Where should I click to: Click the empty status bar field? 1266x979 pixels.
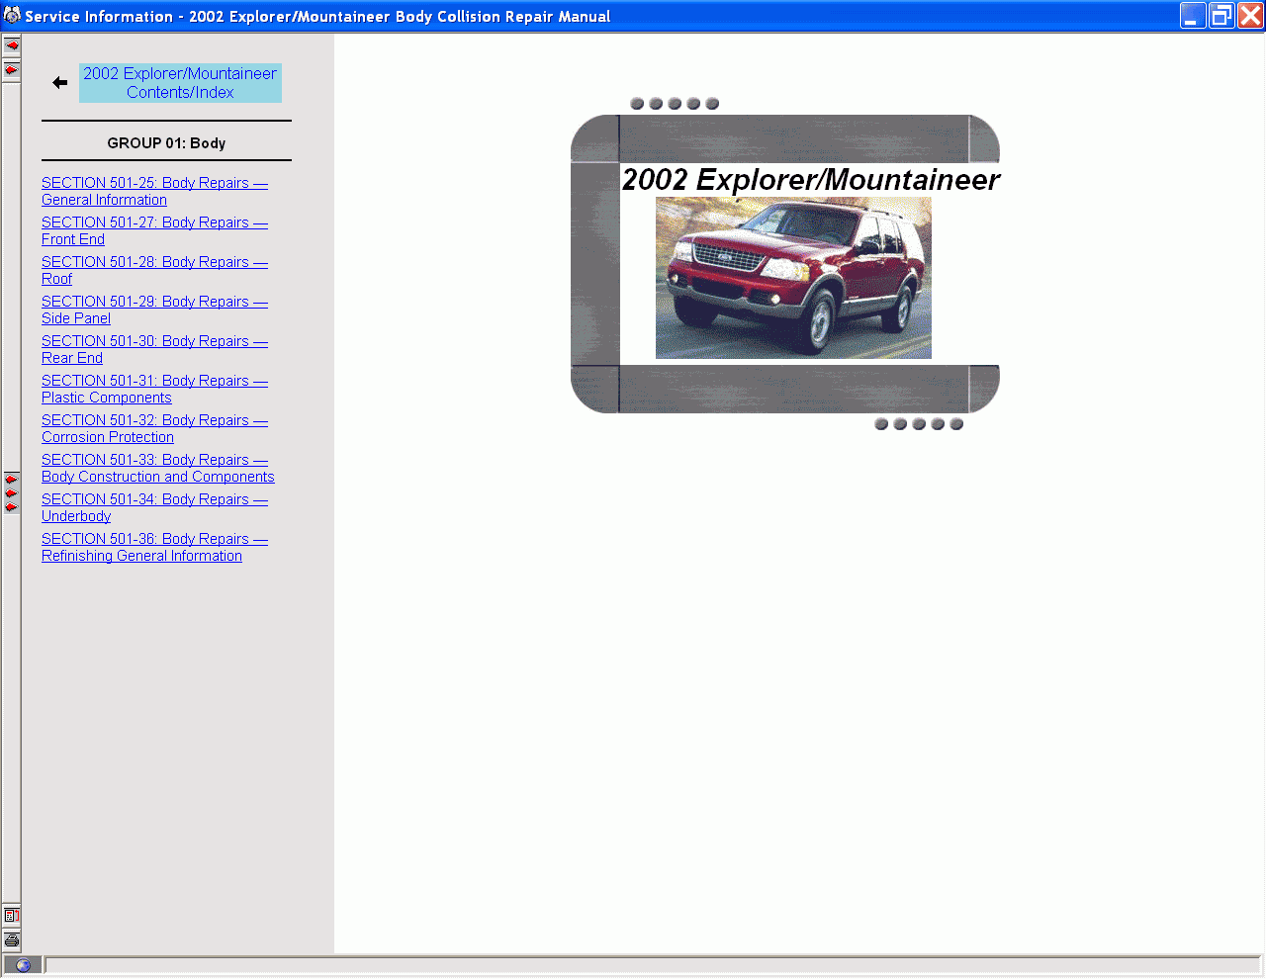[x=653, y=966]
